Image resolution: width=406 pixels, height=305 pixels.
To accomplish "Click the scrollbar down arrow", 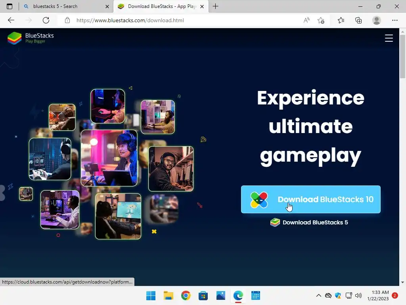I will (402, 282).
